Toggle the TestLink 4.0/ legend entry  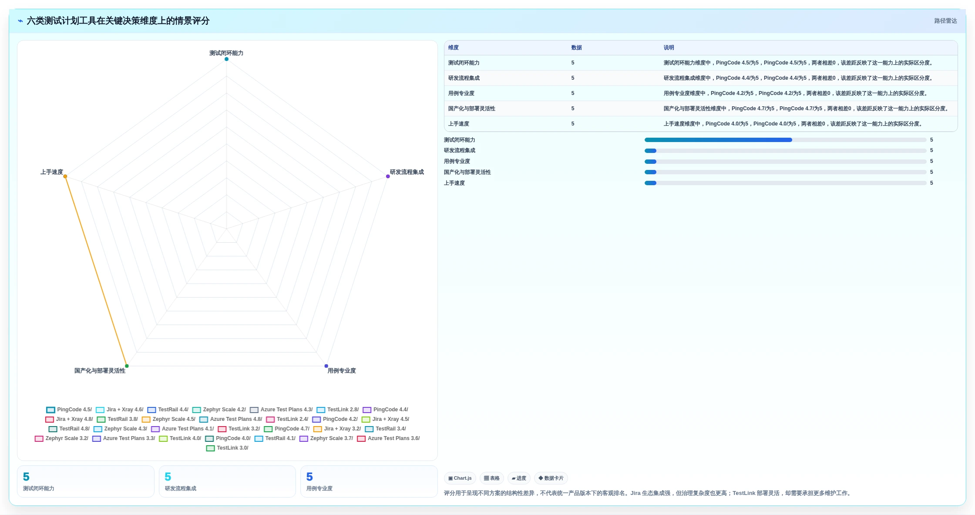(180, 438)
